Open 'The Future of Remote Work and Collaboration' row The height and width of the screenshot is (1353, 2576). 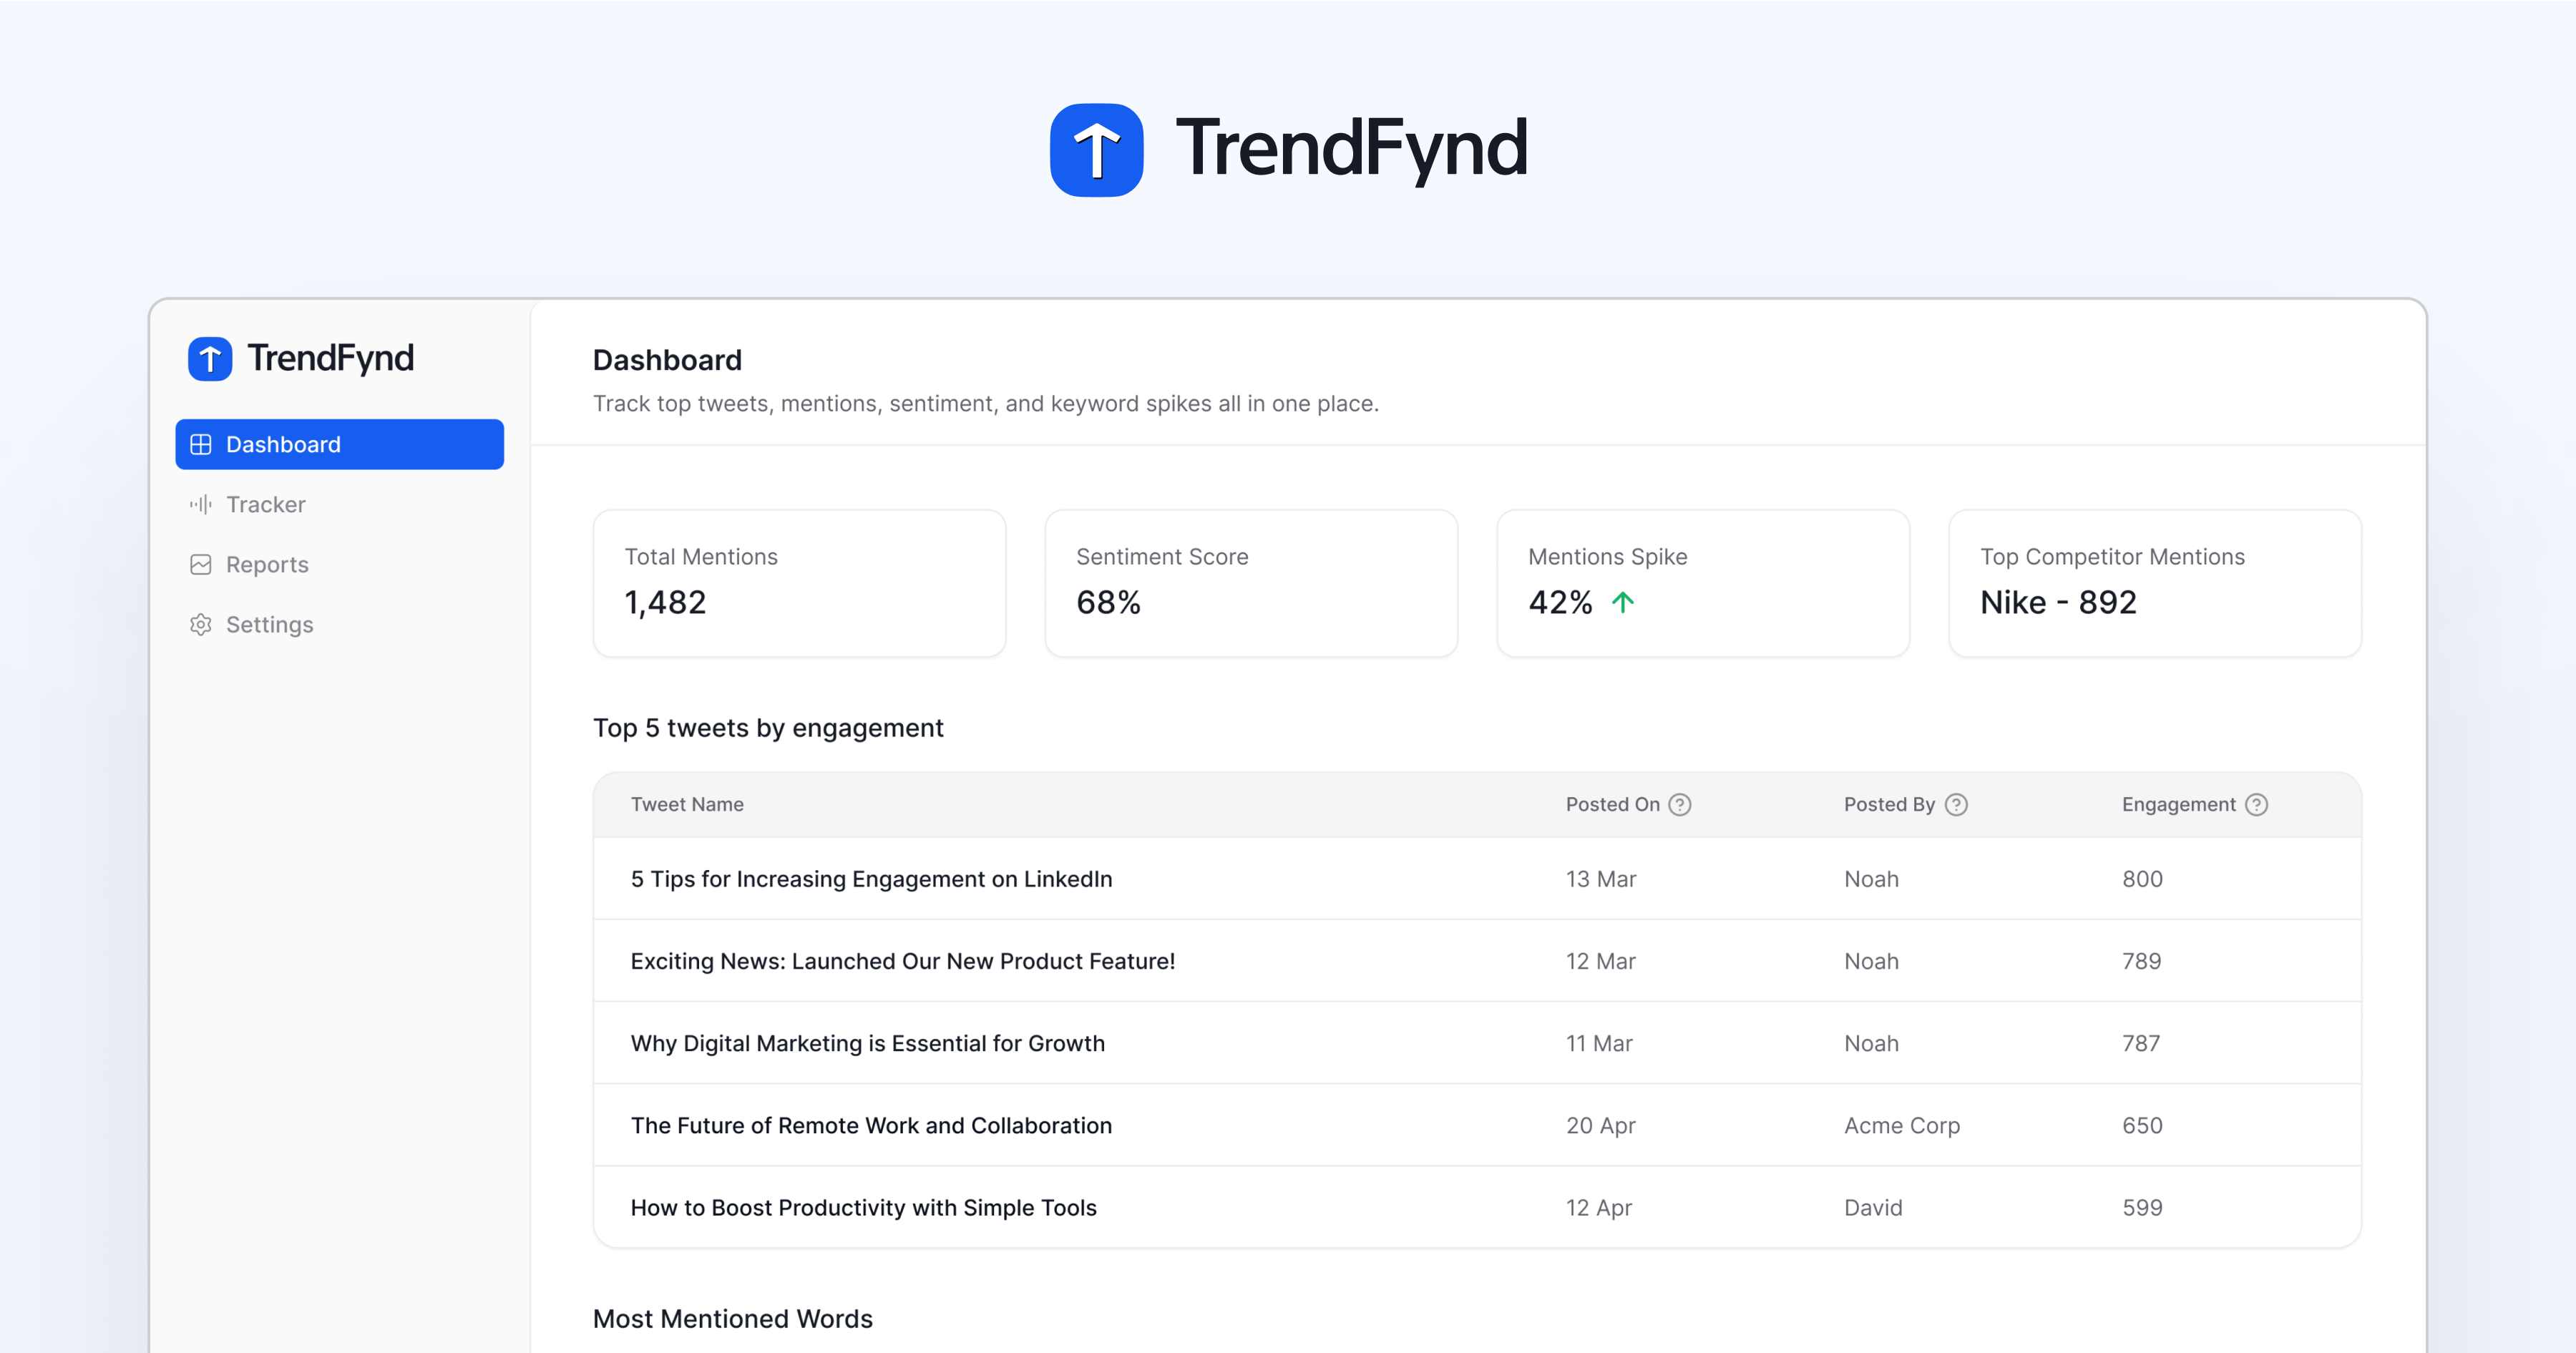870,1125
